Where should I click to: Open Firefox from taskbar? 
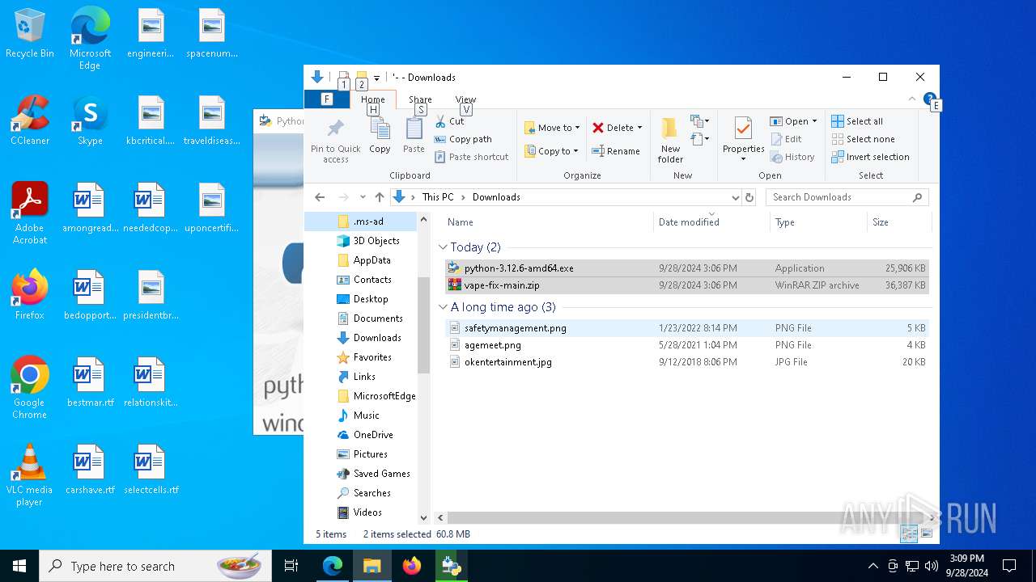coord(412,566)
